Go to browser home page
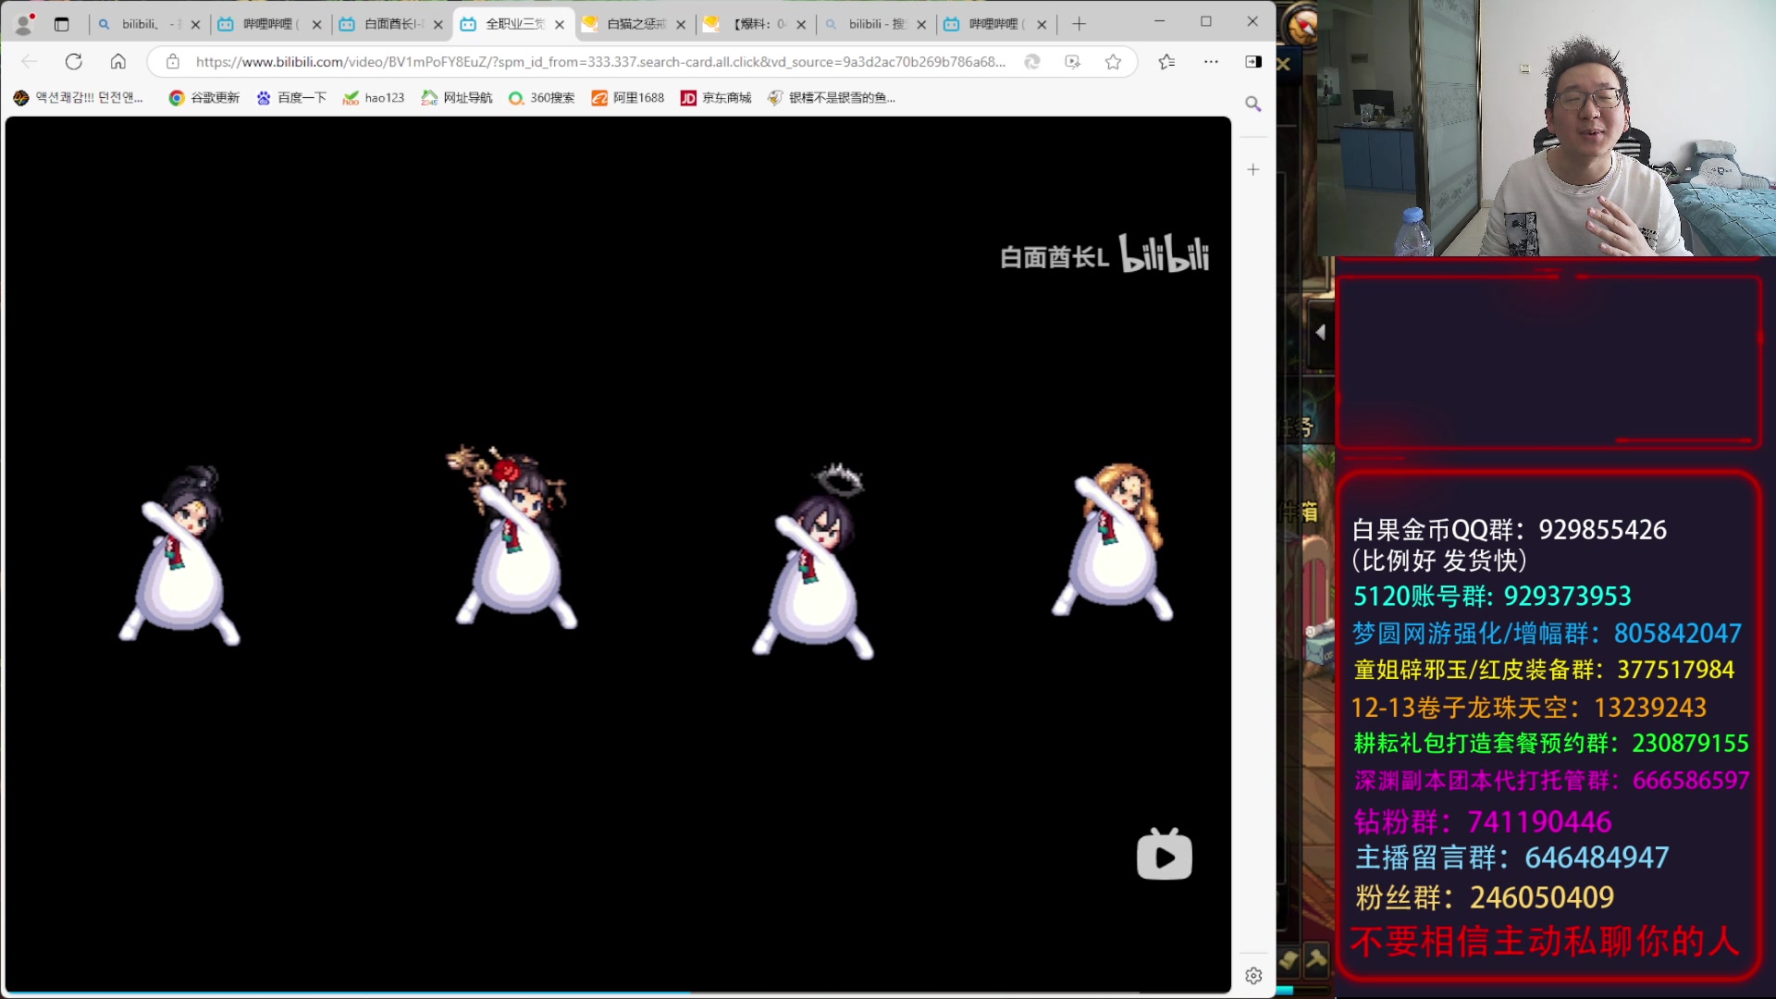 (118, 62)
